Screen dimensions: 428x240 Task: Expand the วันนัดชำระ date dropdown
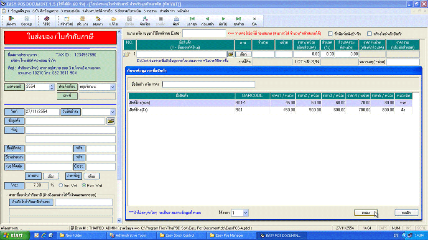pos(112,112)
